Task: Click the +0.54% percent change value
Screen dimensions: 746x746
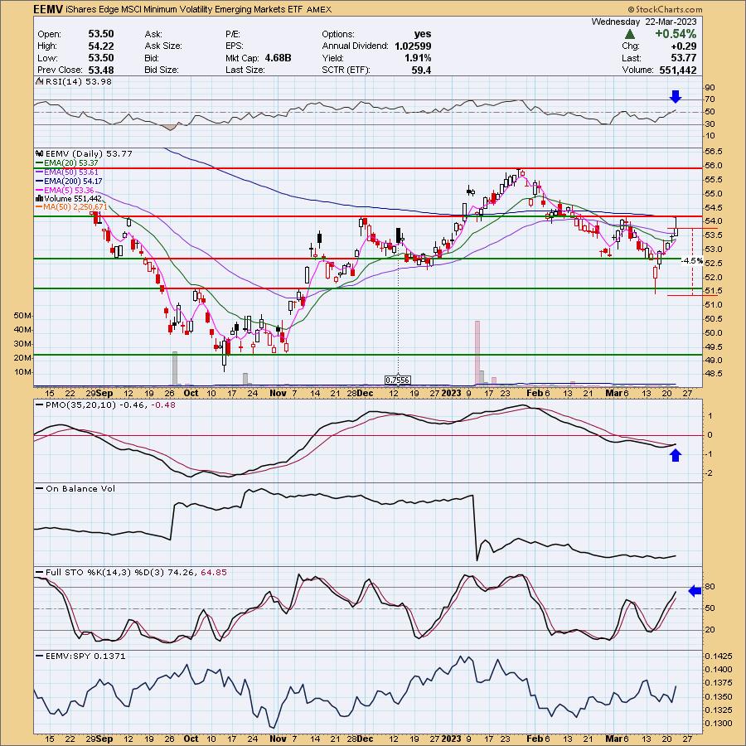Action: 676,34
